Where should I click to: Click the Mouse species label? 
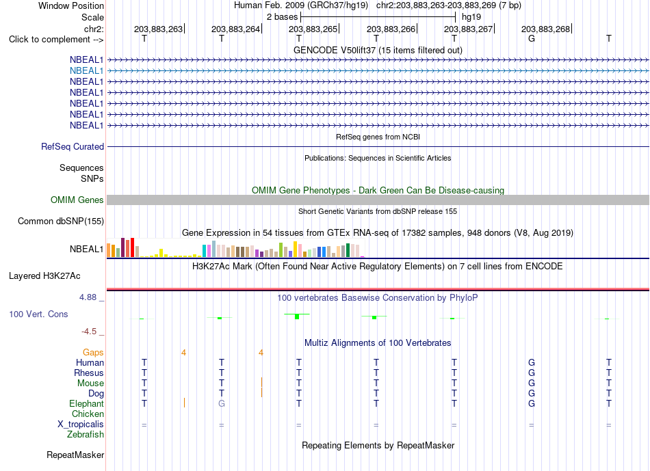pyautogui.click(x=90, y=383)
